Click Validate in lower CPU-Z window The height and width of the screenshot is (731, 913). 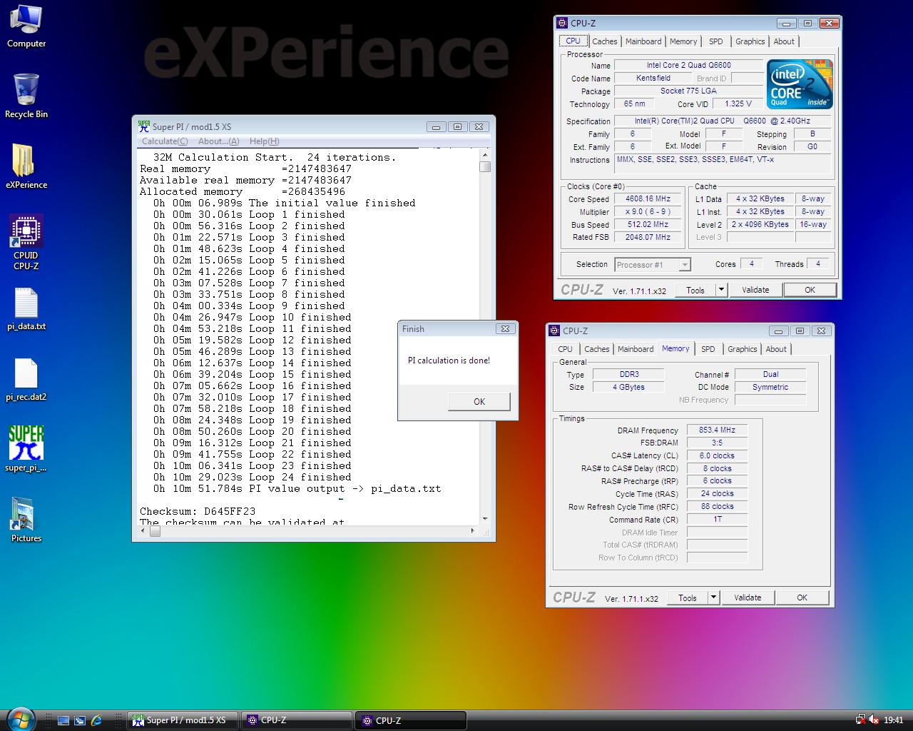coord(748,598)
